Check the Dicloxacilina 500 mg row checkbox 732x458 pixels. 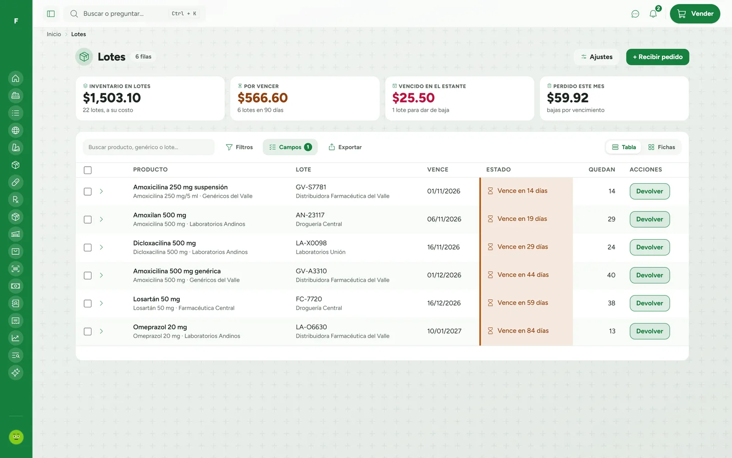pos(88,247)
